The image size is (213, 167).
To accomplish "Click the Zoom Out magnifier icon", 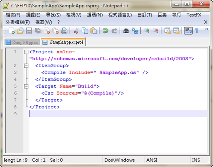I will pyautogui.click(x=156, y=30).
